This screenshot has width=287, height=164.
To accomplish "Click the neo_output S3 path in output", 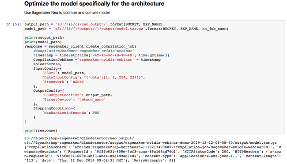I will tap(79, 138).
